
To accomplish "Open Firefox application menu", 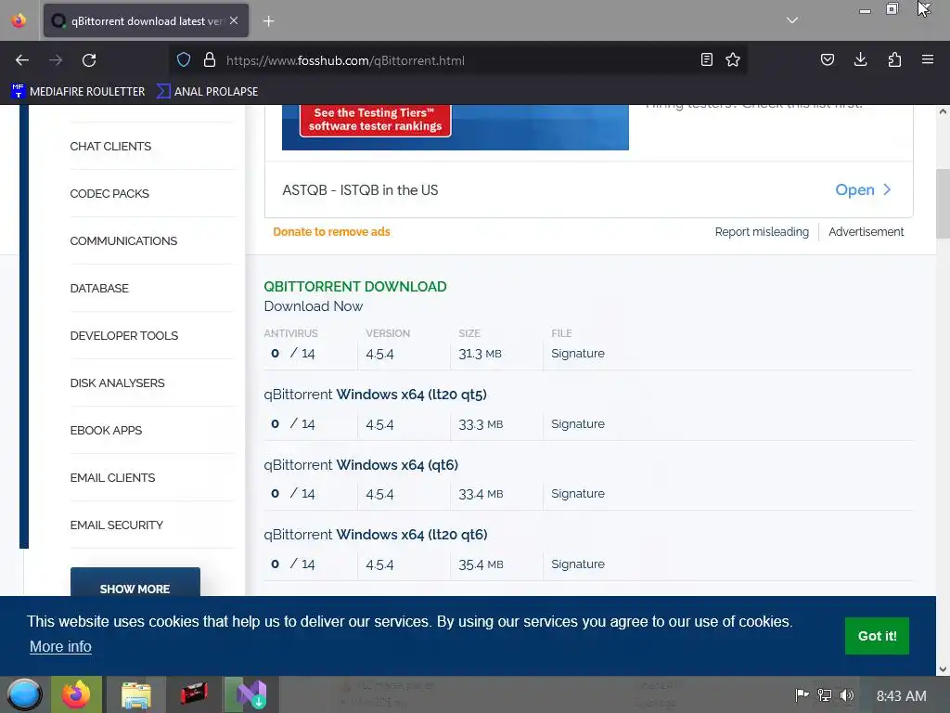I will (x=928, y=59).
